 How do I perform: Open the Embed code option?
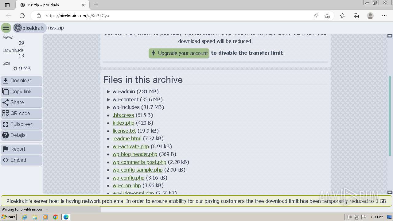point(21,160)
